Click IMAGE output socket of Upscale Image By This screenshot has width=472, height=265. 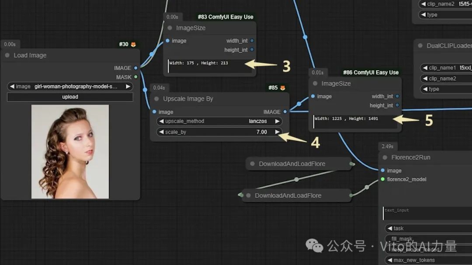(285, 112)
